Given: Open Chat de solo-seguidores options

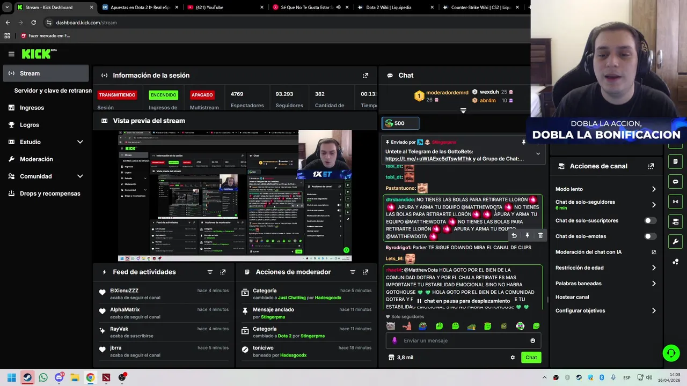Looking at the screenshot, I should (x=605, y=205).
